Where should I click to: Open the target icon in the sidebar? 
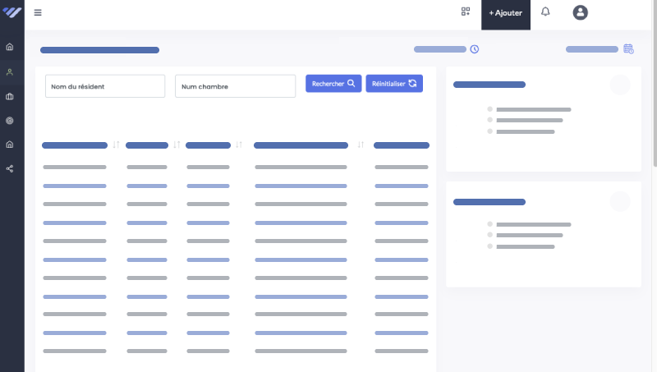10,121
